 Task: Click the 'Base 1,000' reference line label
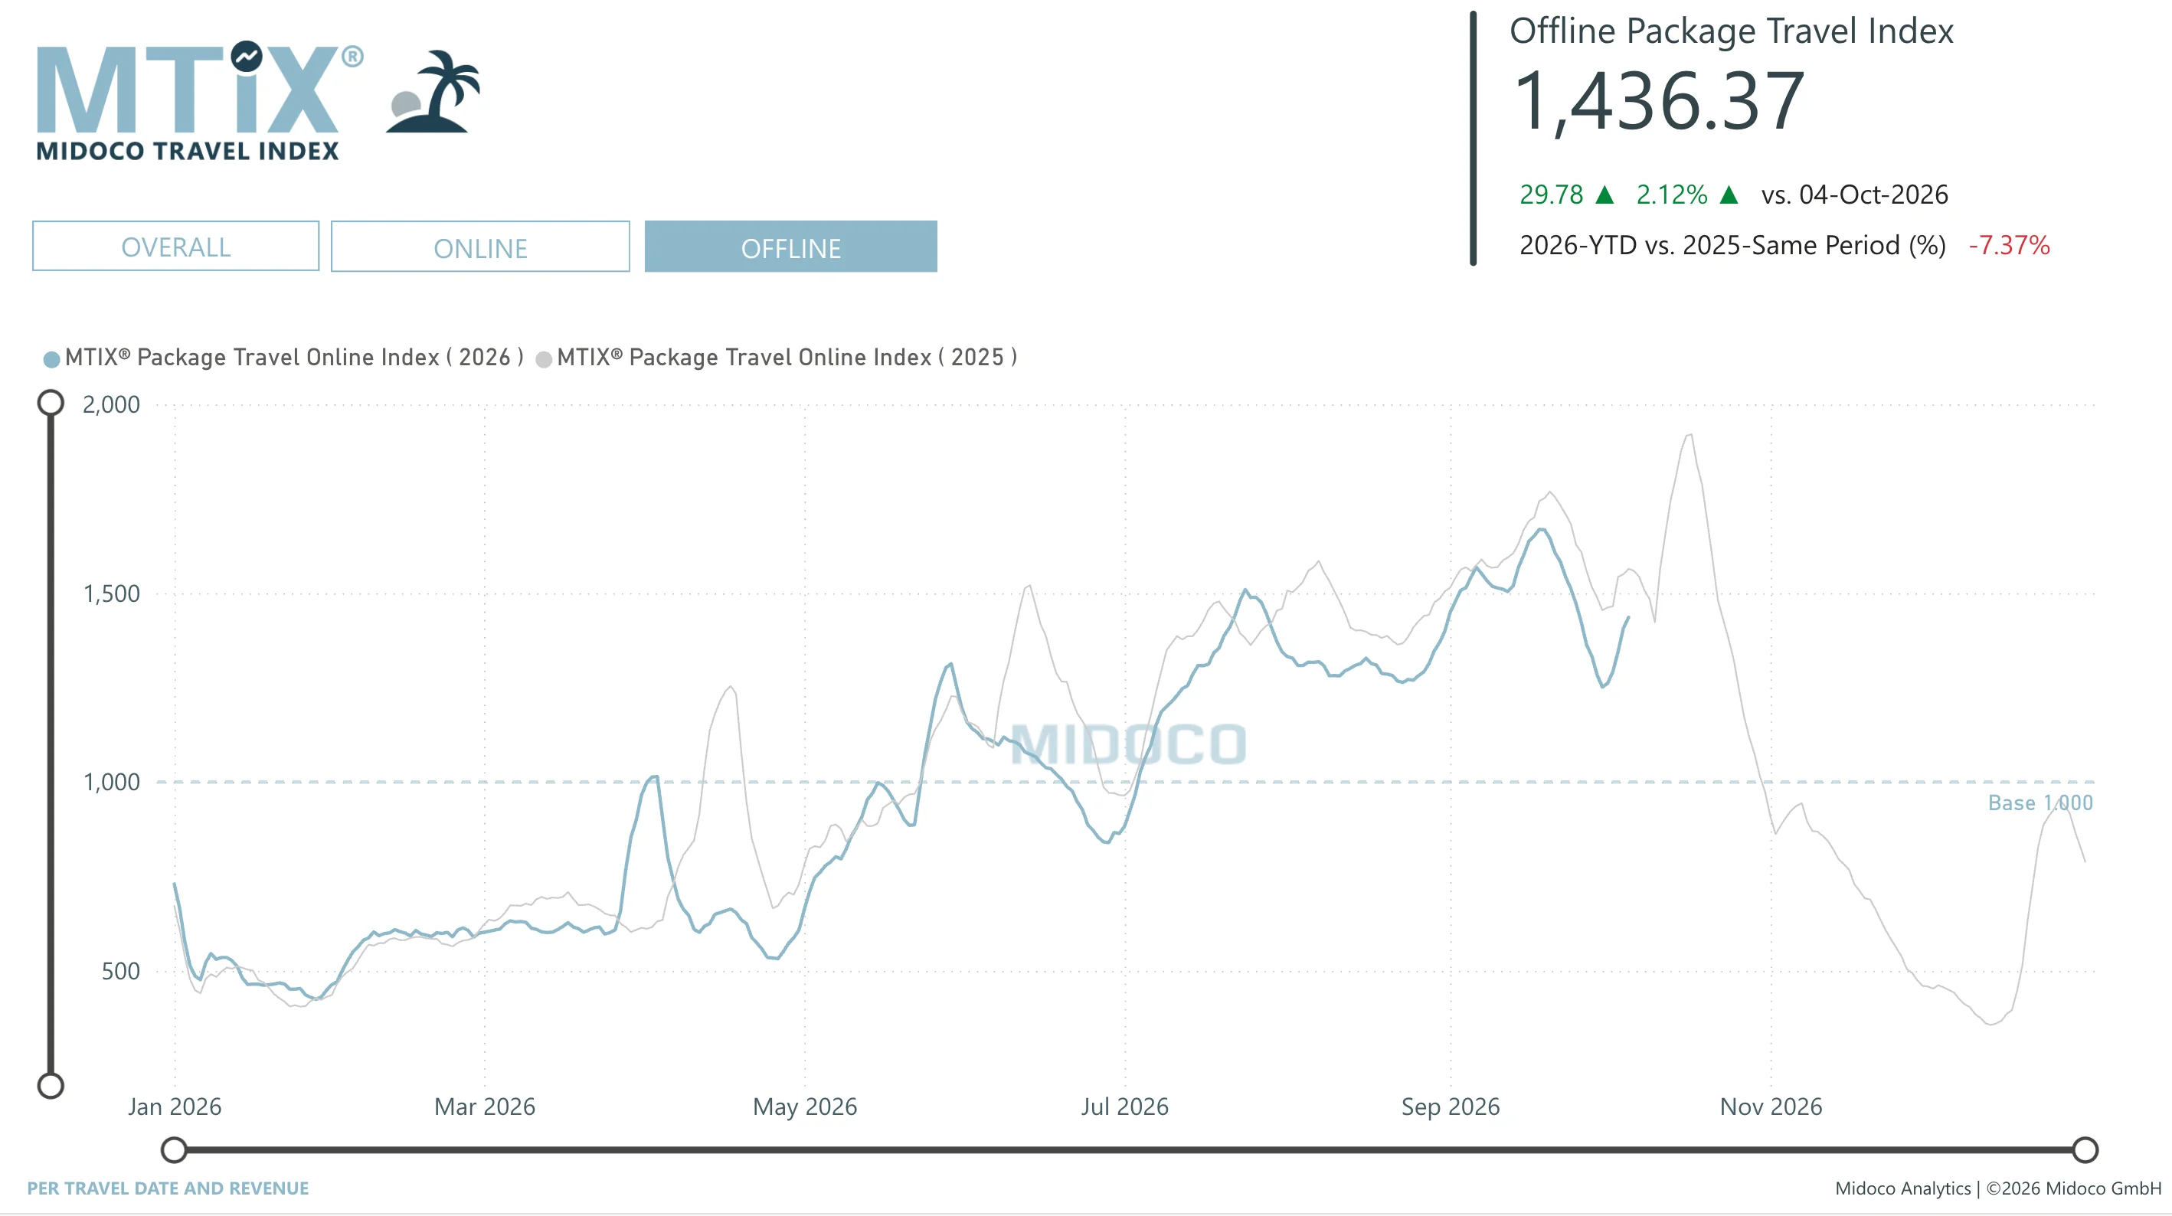tap(2040, 802)
